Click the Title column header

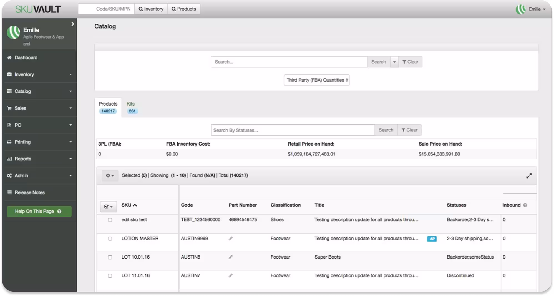pyautogui.click(x=319, y=205)
